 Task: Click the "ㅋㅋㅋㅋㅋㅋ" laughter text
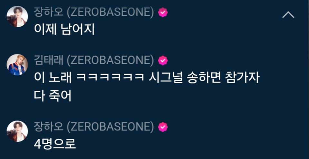pyautogui.click(x=110, y=78)
